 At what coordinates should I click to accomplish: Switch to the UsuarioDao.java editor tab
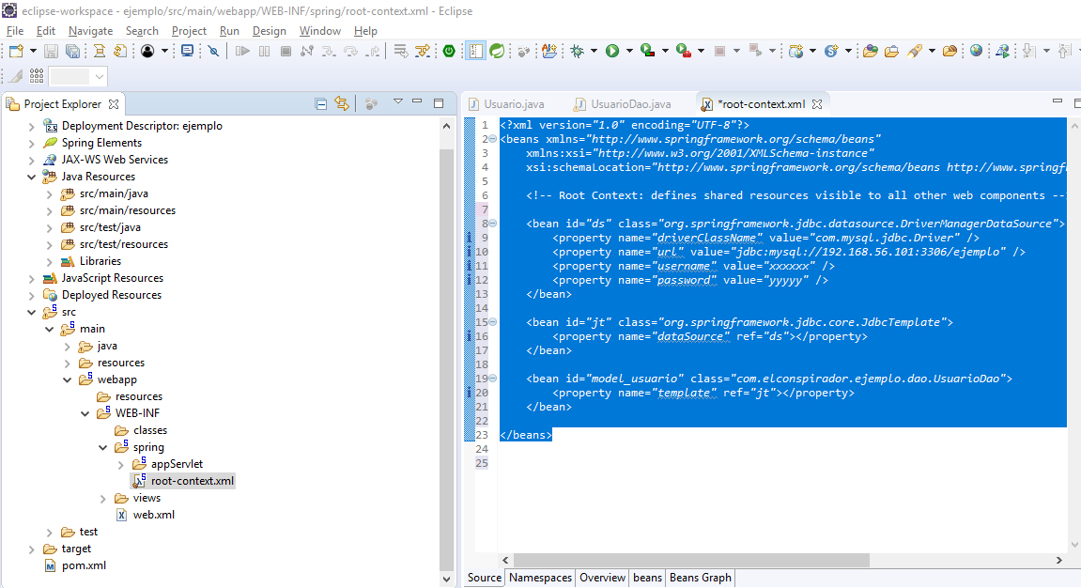pyautogui.click(x=623, y=104)
